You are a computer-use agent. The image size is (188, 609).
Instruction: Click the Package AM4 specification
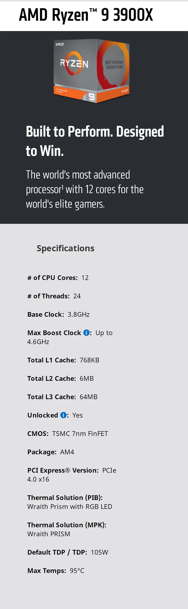[51, 452]
